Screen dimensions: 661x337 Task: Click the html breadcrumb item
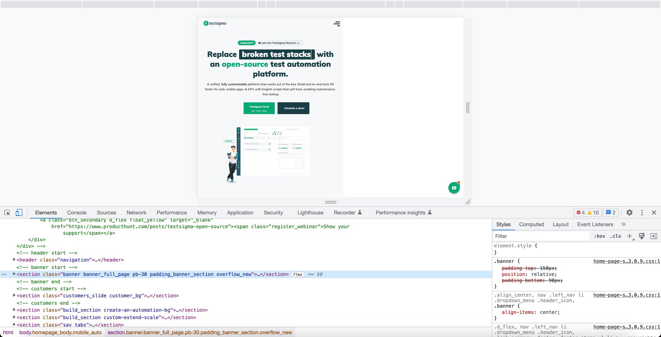(x=8, y=332)
